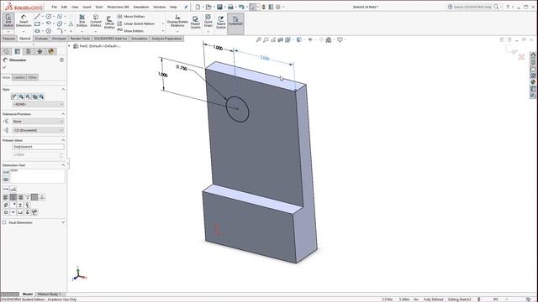Screen dimensions: 538x302
Task: Open the DimXpertManager tab icon
Action: (40, 51)
